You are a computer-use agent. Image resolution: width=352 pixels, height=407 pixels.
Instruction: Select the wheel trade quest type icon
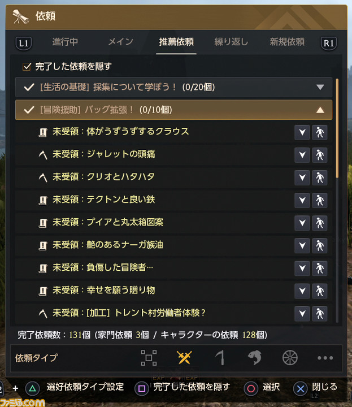[x=290, y=357]
